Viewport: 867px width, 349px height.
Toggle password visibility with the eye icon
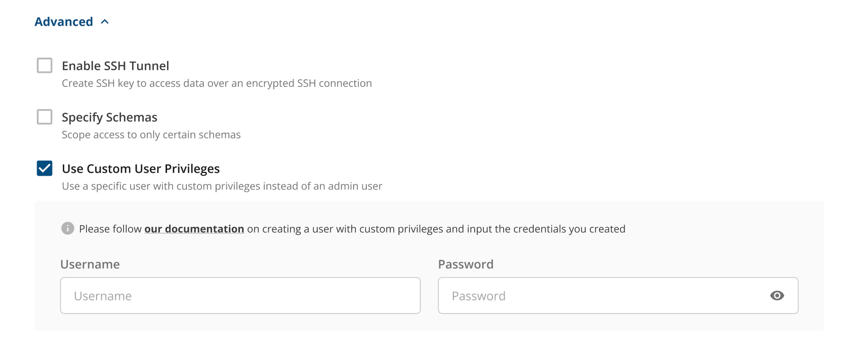(x=778, y=295)
